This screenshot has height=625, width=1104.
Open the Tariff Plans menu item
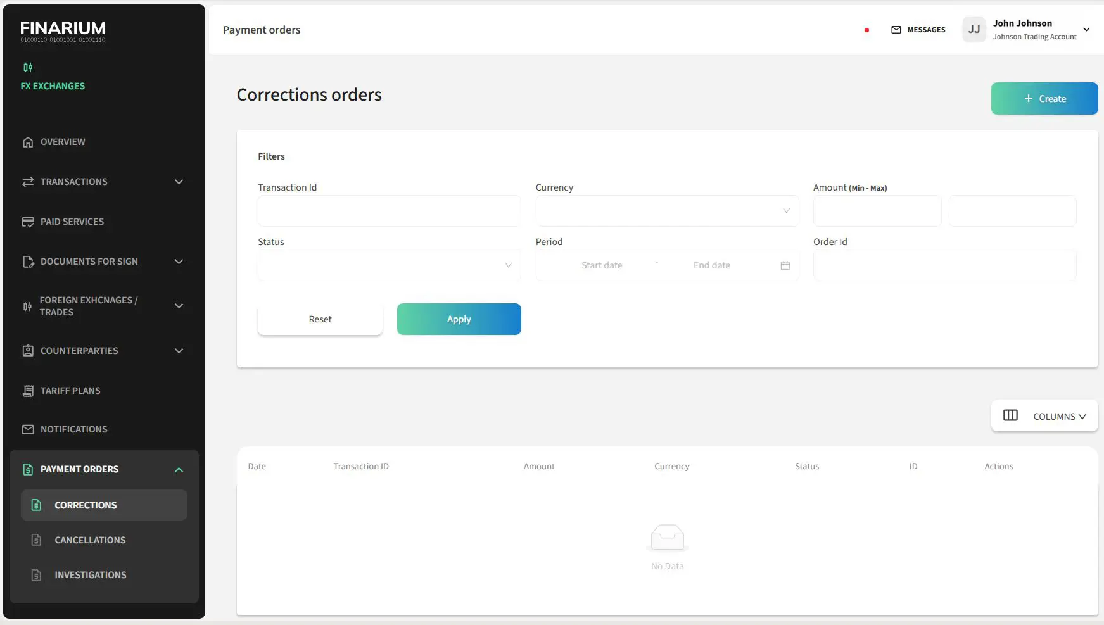[70, 391]
